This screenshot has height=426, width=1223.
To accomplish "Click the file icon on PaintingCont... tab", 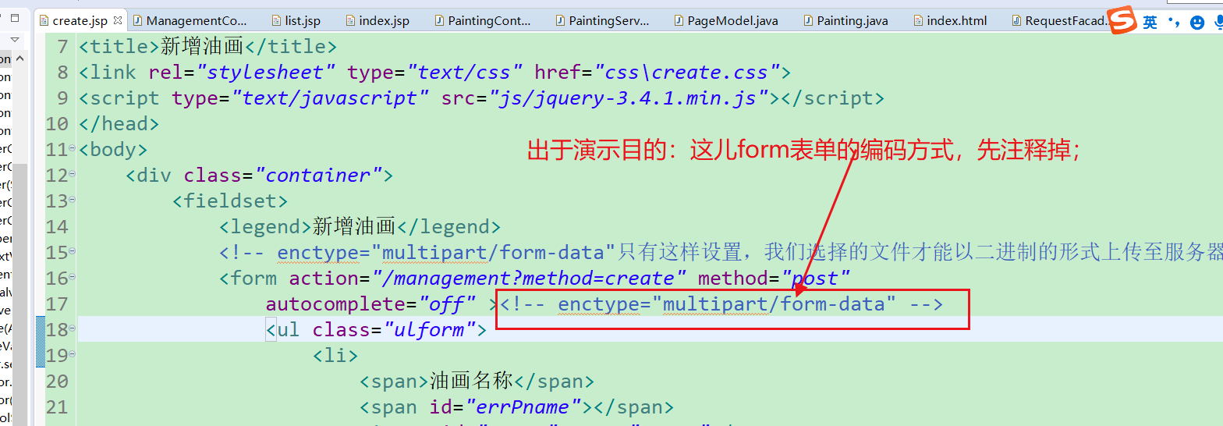I will [438, 20].
